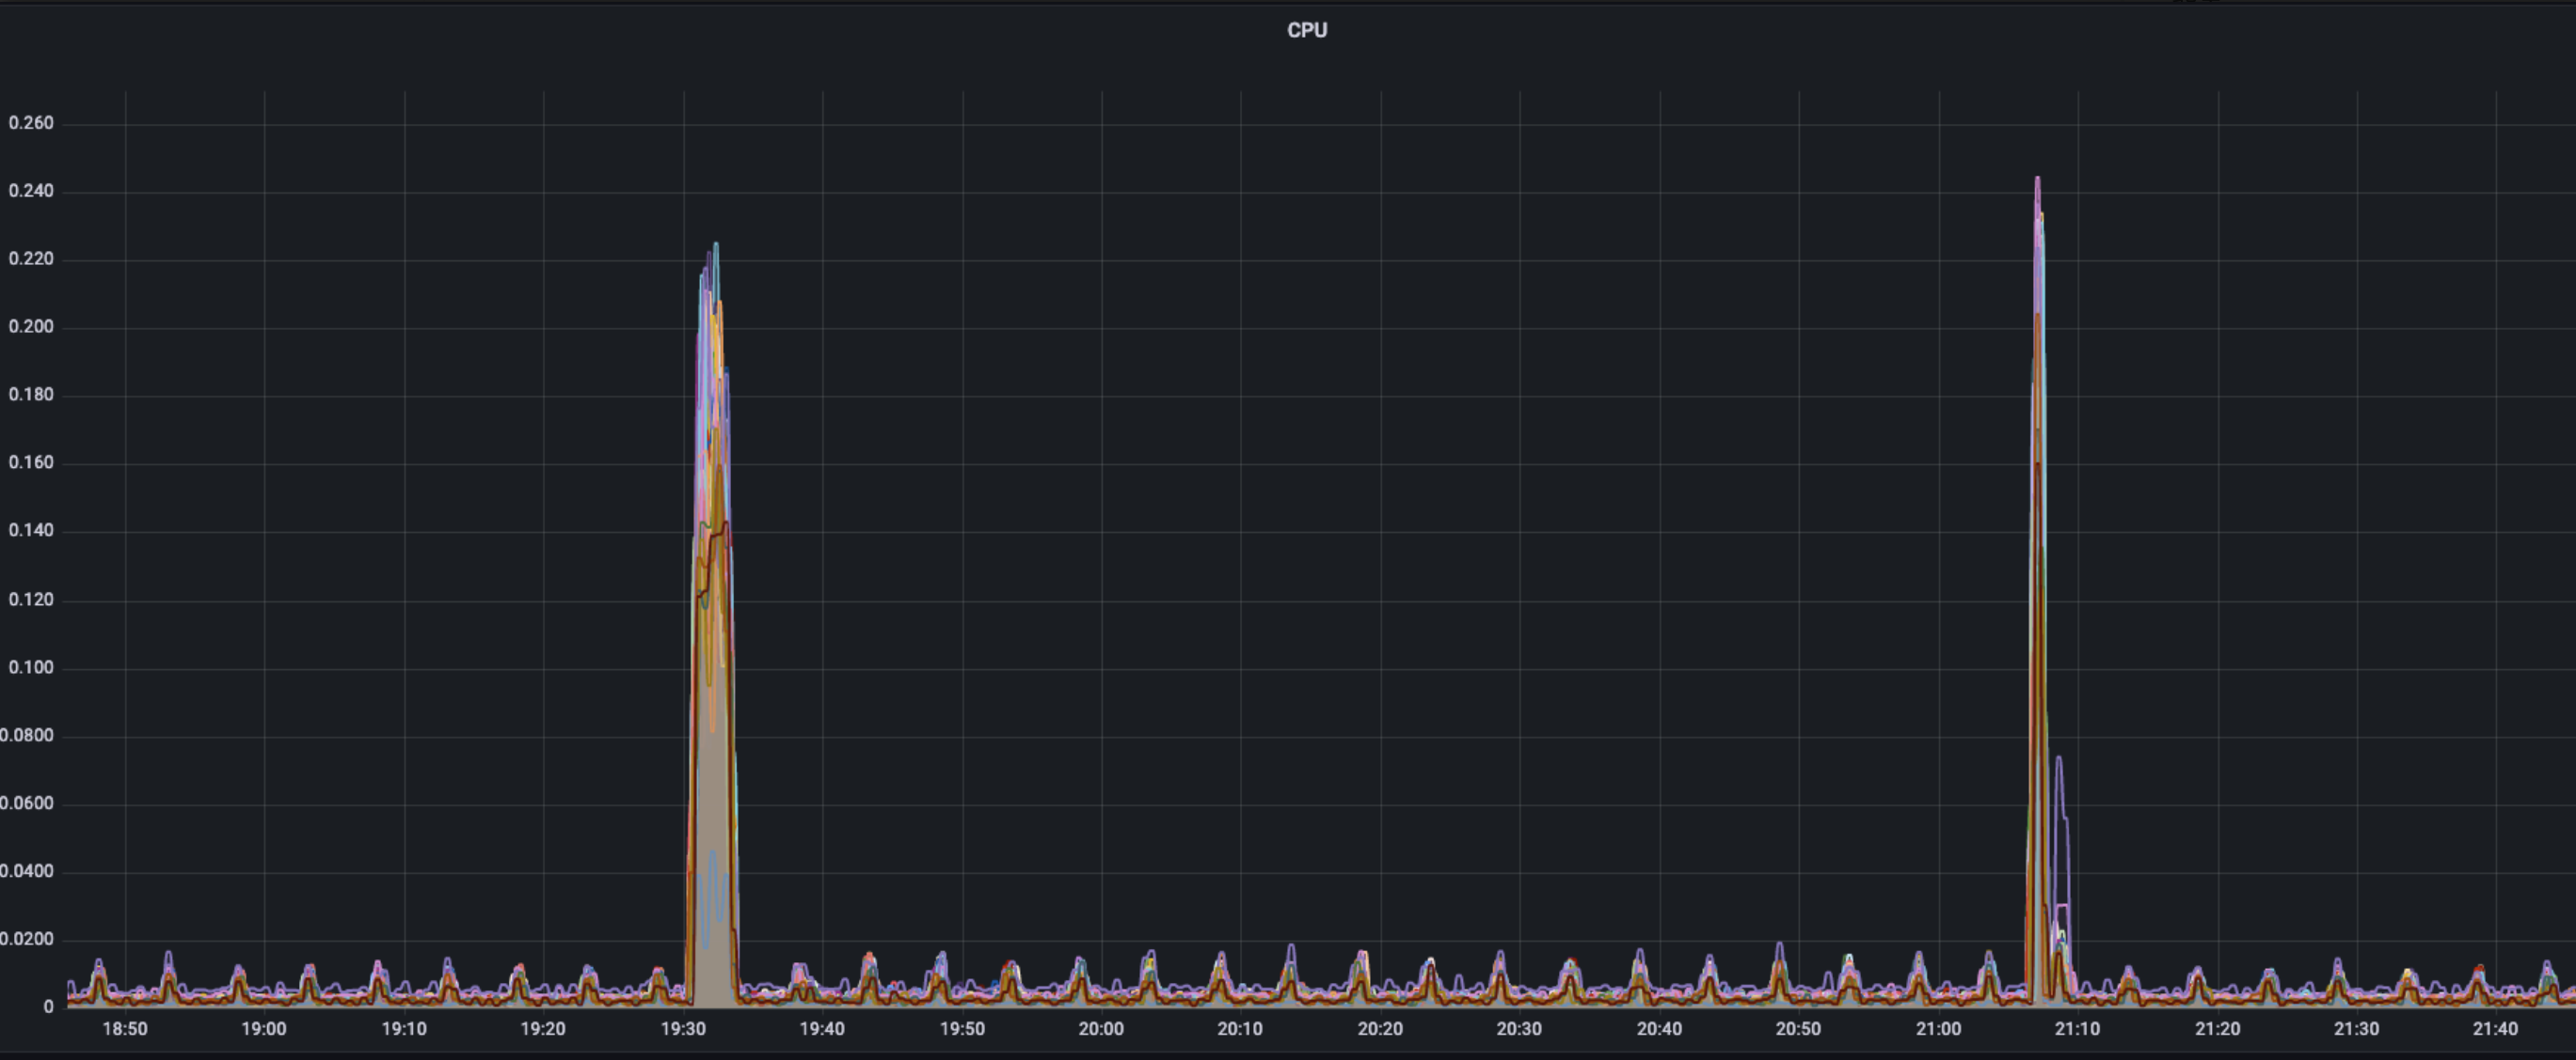Select the 20:50 time axis label
The image size is (2576, 1060).
1798,1029
